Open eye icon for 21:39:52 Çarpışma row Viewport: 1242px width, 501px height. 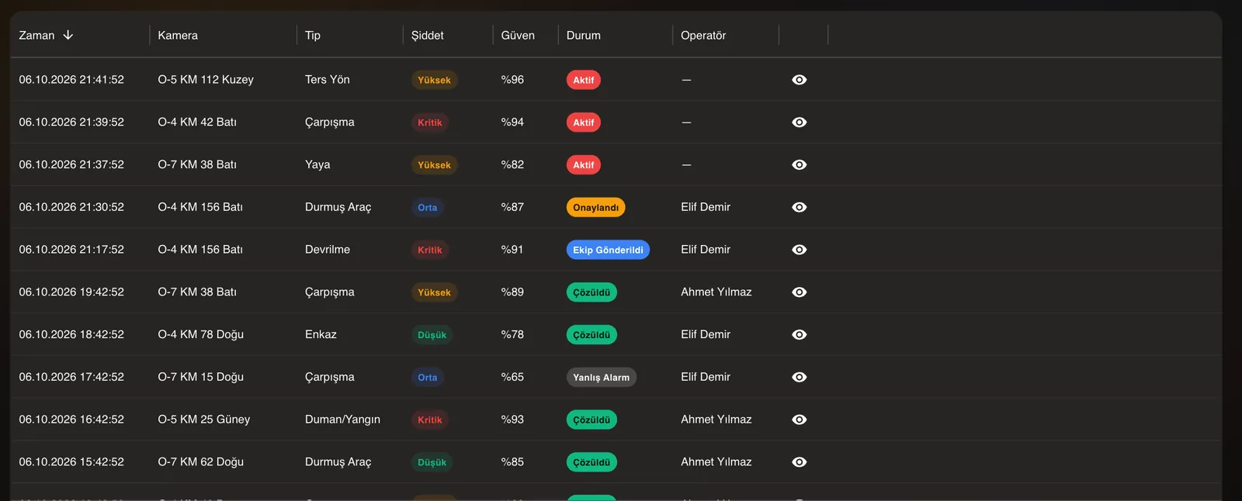click(x=799, y=123)
